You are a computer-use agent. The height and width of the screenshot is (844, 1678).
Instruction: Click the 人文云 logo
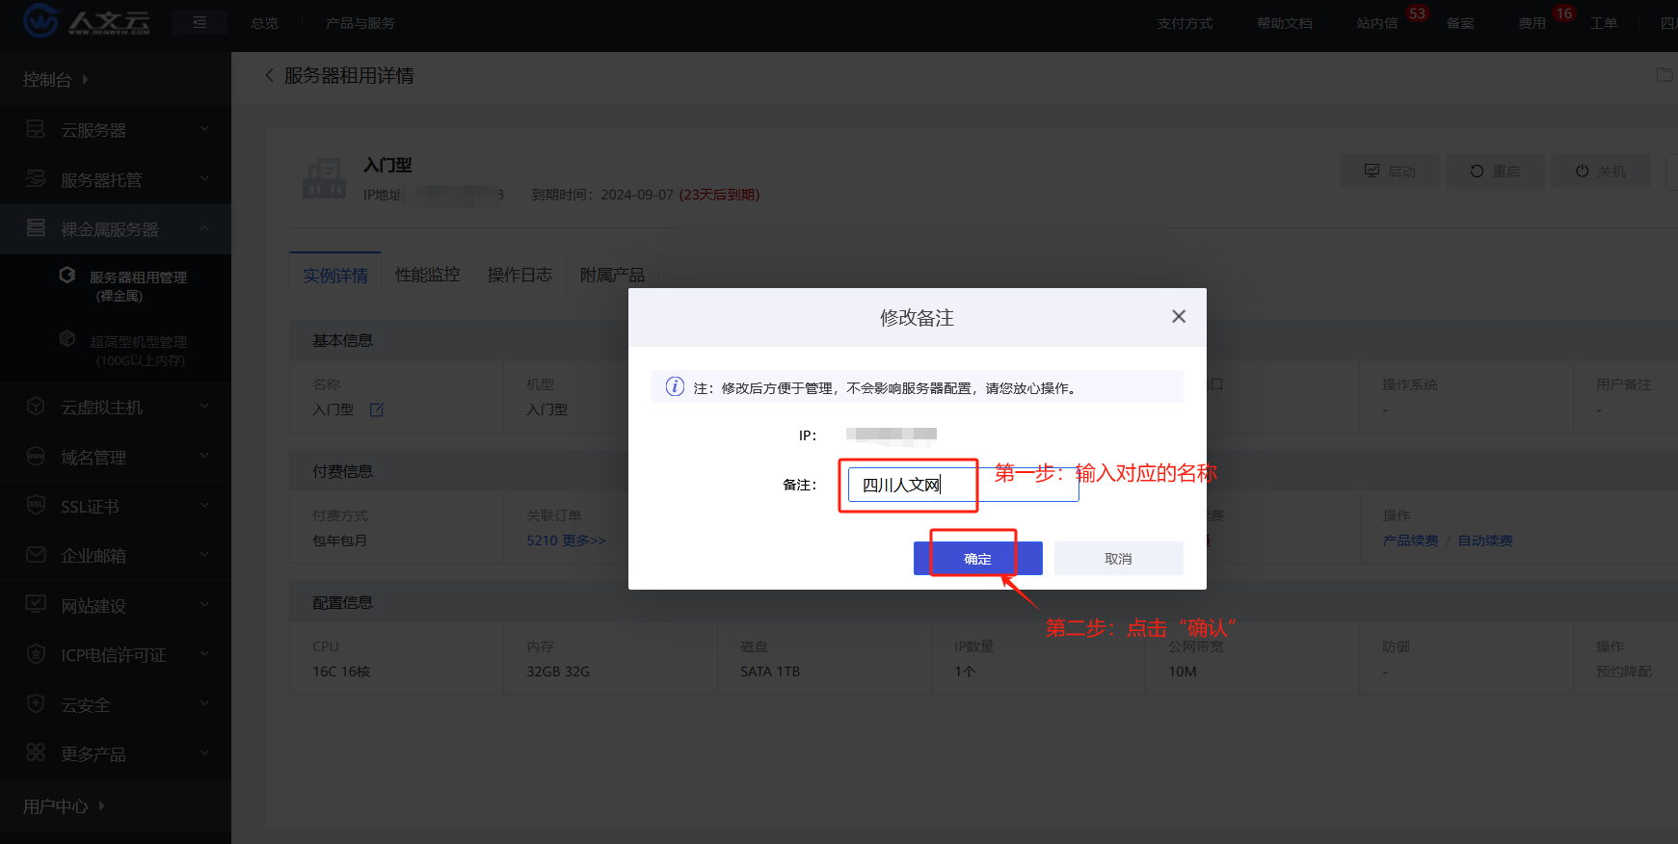click(x=87, y=20)
